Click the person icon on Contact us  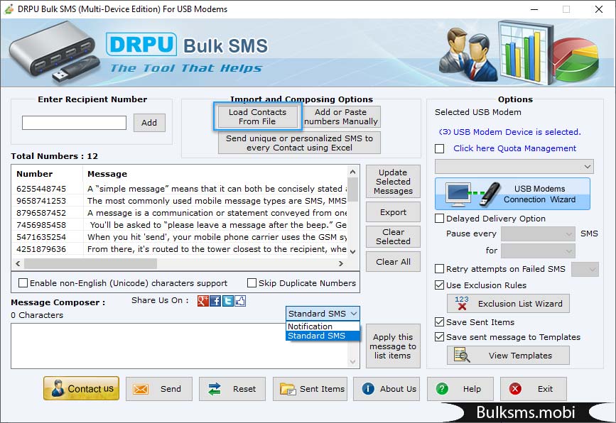coord(58,388)
